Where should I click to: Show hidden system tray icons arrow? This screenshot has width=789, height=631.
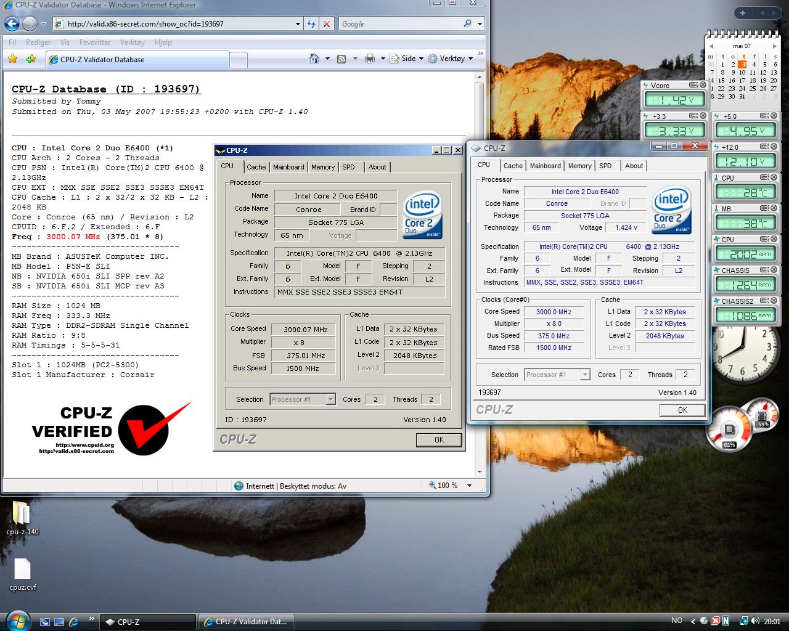point(692,622)
